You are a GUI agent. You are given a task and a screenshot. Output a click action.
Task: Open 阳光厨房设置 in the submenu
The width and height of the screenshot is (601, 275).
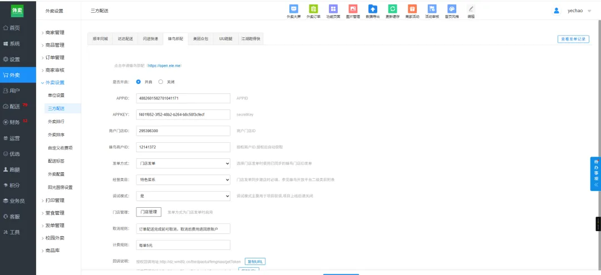pos(60,187)
